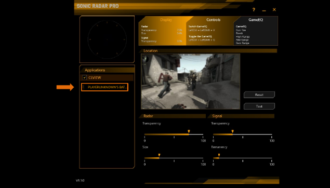This screenshot has width=330, height=188.
Task: Tick the PLAYERUNKNOWN'S BATTLEGROUNDS checkbox
Action: click(x=84, y=87)
